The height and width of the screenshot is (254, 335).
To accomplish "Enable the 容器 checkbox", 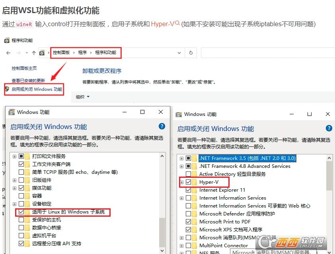I will coord(21,196).
